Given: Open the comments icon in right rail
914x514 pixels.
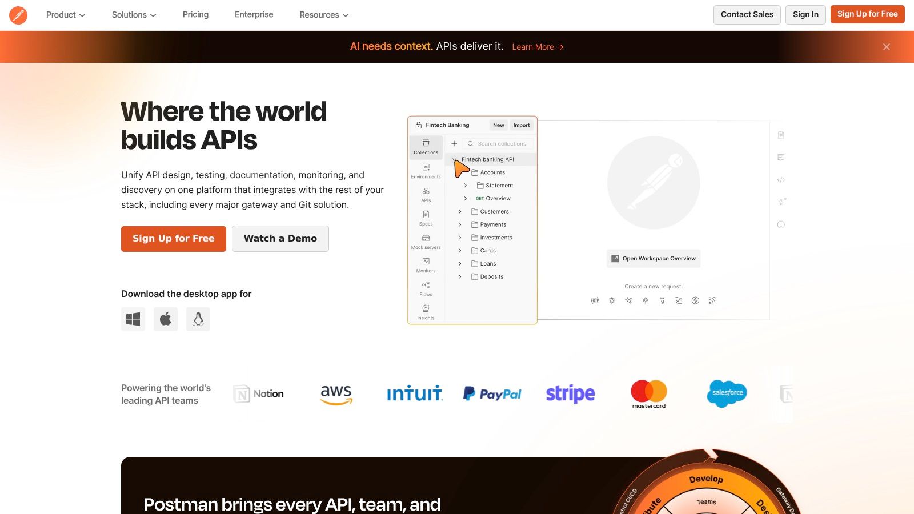Looking at the screenshot, I should pos(781,158).
